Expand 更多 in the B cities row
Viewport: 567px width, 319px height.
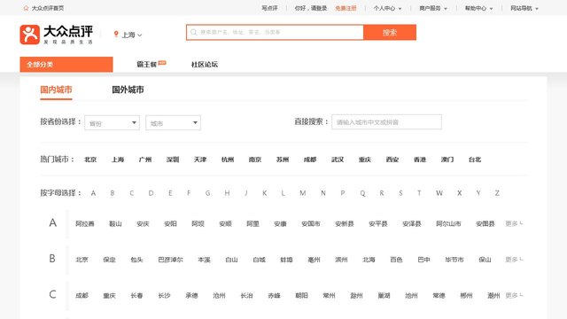point(514,260)
